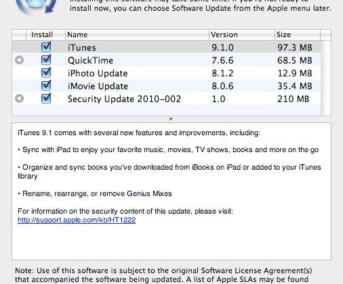Image resolution: width=343 pixels, height=284 pixels.
Task: Sort updates by Version column header
Action: click(x=242, y=34)
